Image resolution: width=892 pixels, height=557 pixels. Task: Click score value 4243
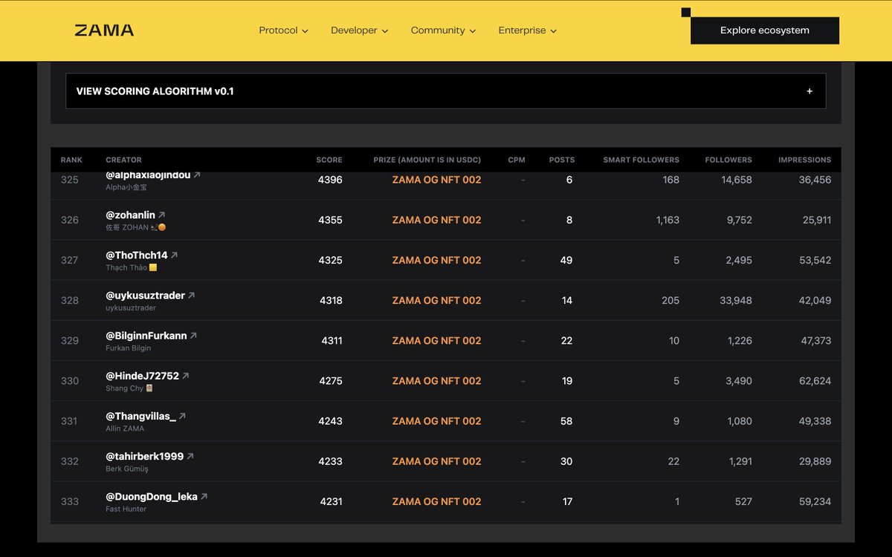coord(330,420)
